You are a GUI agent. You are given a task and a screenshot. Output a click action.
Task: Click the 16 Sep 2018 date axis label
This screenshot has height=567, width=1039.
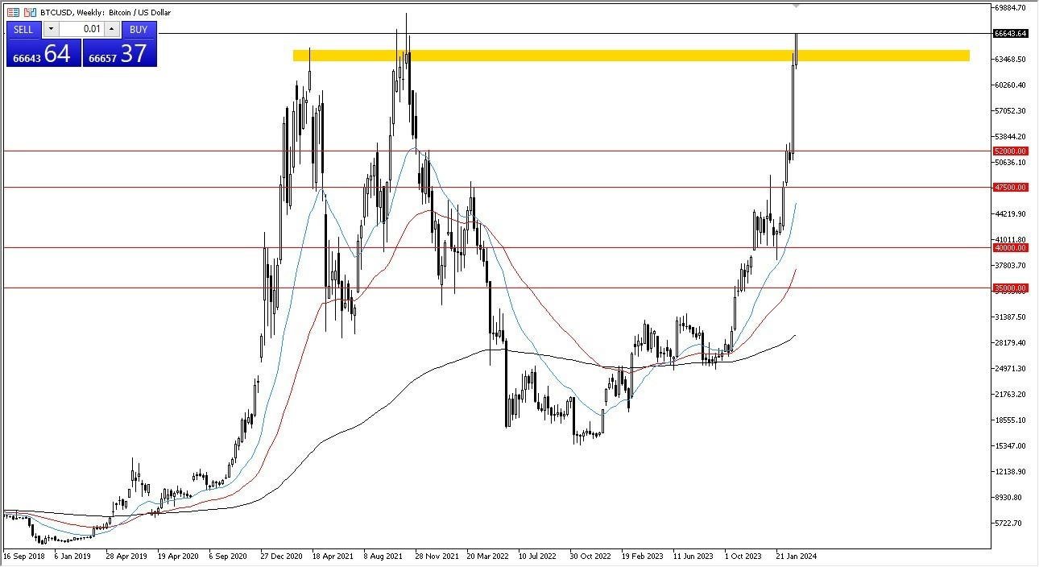click(24, 556)
